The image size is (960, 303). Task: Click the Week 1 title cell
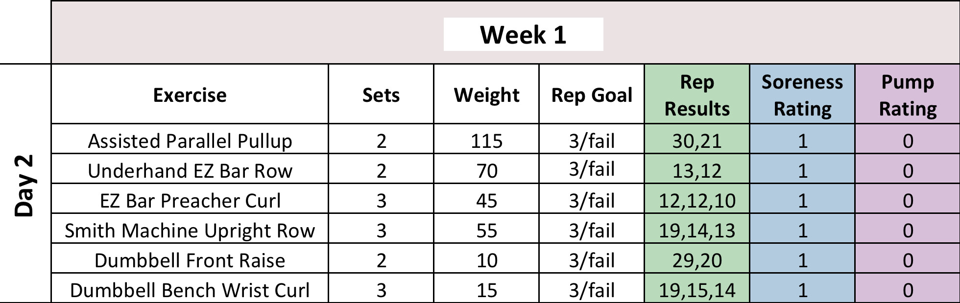click(523, 34)
